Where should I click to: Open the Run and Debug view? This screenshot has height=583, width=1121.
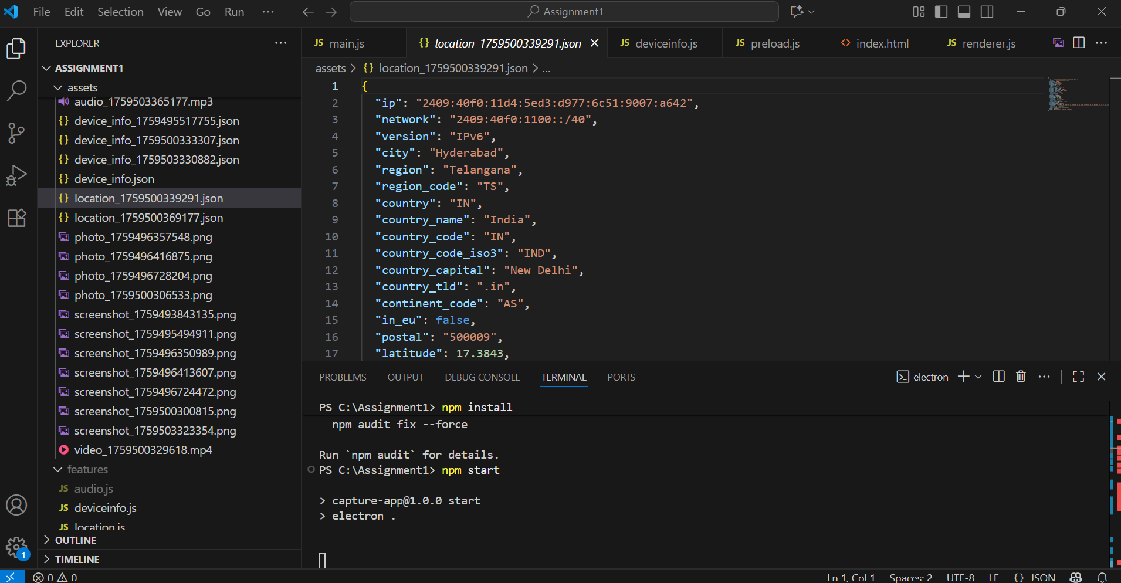pos(16,175)
